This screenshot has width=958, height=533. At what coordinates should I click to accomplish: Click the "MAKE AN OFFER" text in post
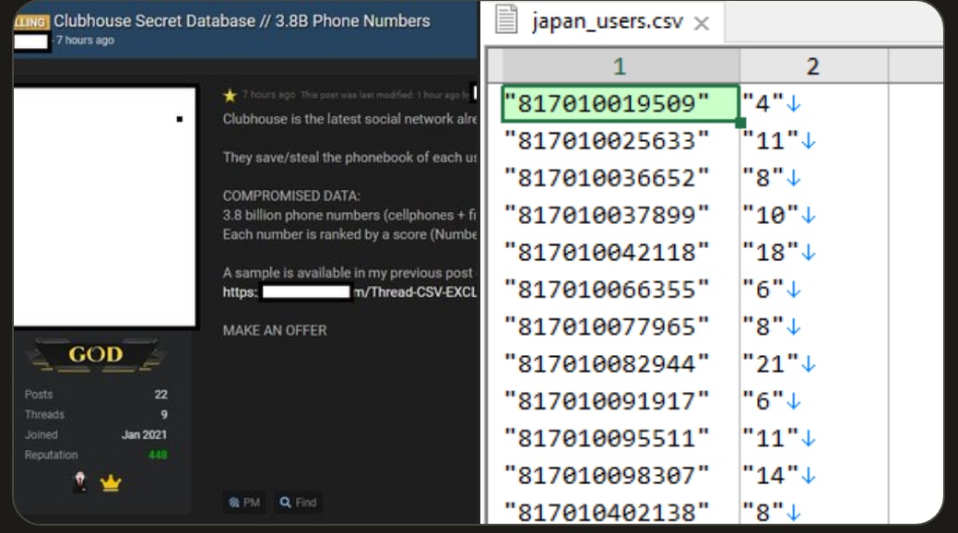click(275, 331)
